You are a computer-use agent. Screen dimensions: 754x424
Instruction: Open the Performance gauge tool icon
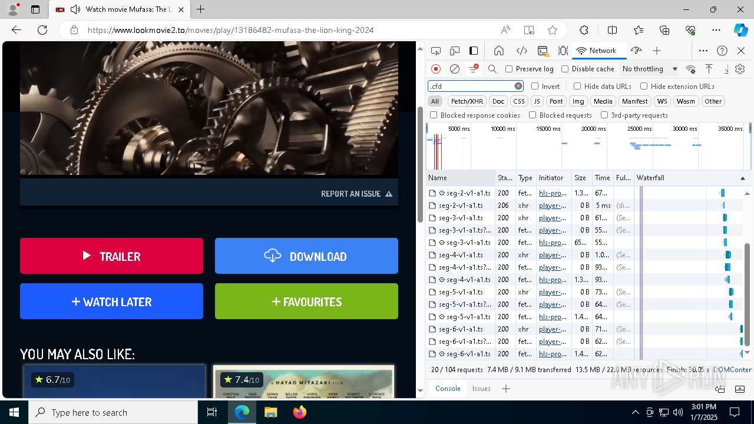(x=636, y=51)
